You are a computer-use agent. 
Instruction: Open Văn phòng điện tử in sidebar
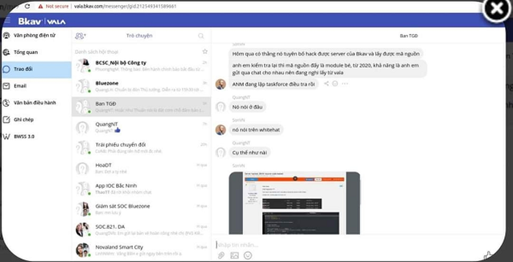click(x=36, y=35)
